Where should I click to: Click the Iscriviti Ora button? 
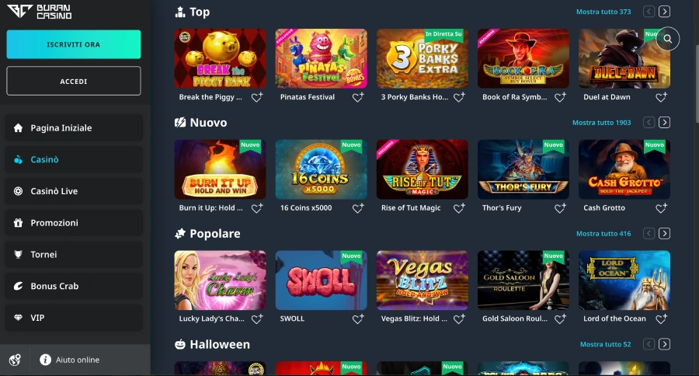click(x=74, y=44)
